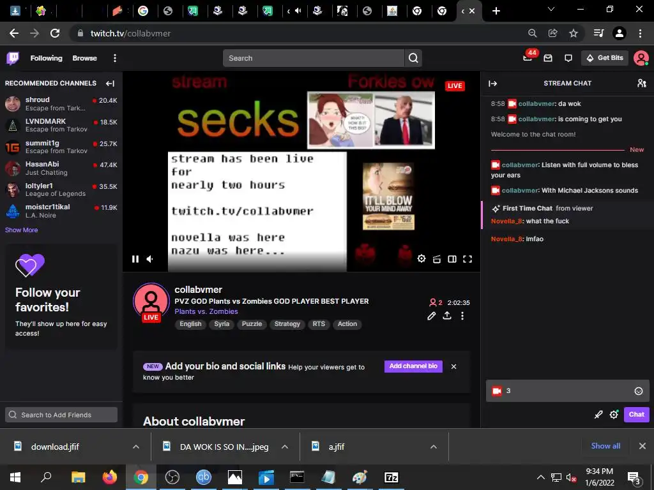Click the mod view sword icon in chat
Viewport: 654px width, 490px height.
pyautogui.click(x=598, y=415)
